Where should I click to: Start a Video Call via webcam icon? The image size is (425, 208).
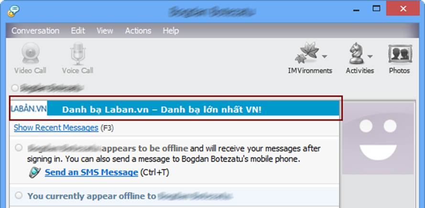[x=31, y=53]
